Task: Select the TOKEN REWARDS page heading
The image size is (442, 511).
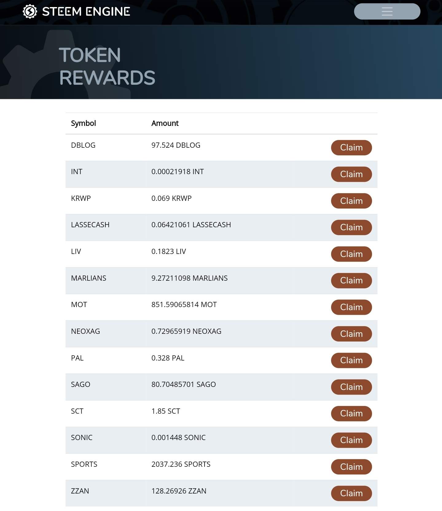Action: tap(107, 66)
